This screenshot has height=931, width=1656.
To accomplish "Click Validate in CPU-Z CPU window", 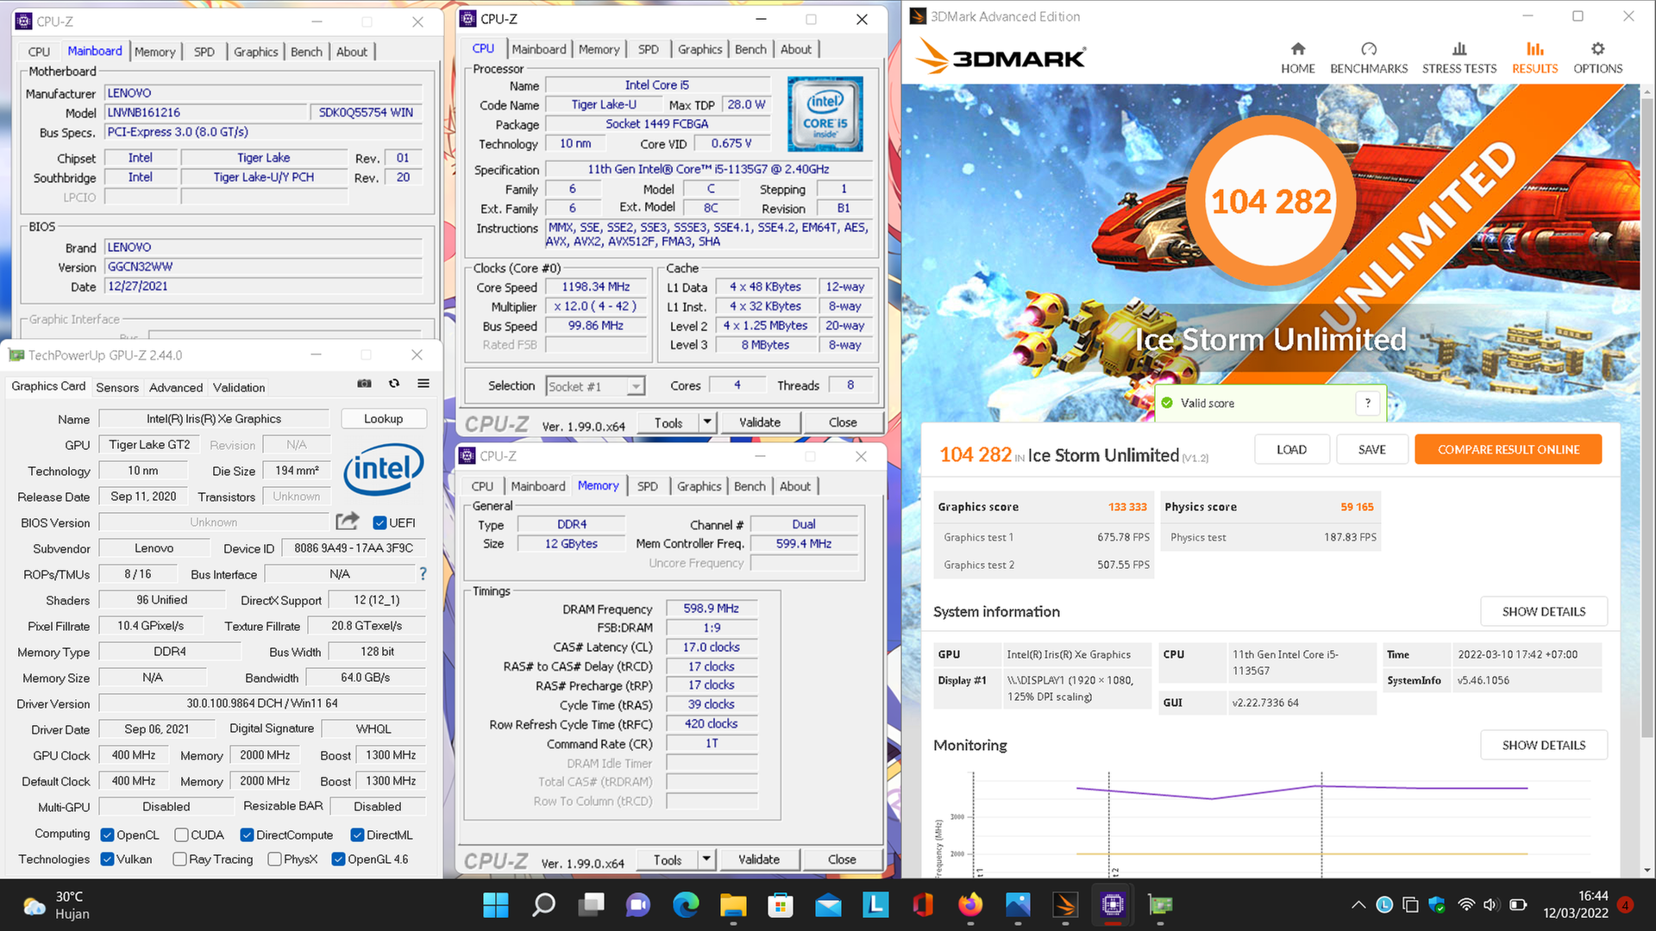I will (x=760, y=422).
